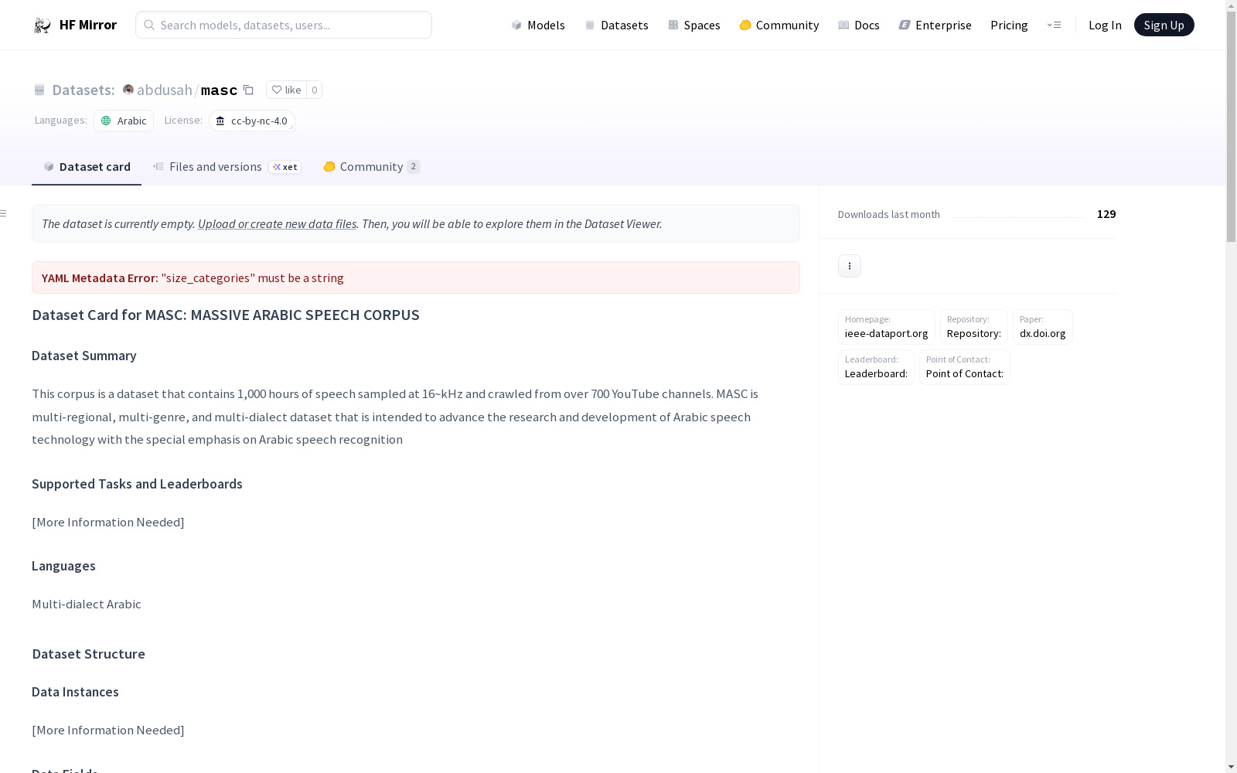Click the YAML Metadata Error message
The width and height of the screenshot is (1237, 773).
click(416, 278)
